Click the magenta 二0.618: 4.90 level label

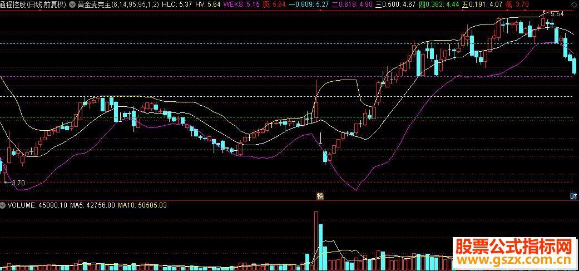point(351,5)
